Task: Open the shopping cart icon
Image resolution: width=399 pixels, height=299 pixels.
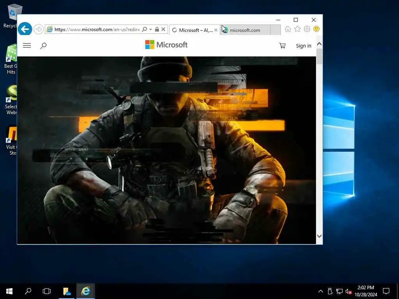Action: point(282,46)
